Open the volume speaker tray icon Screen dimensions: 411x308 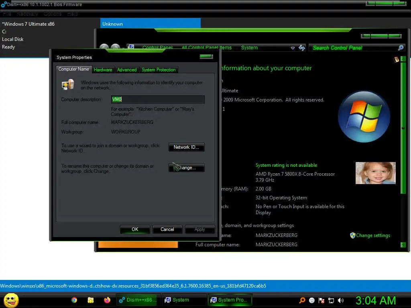(x=340, y=300)
